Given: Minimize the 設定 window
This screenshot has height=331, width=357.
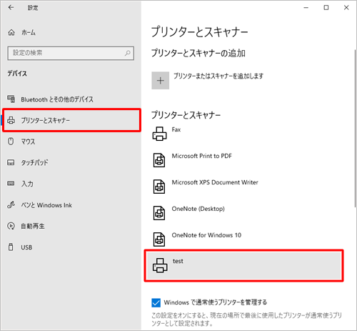Looking at the screenshot, I should click(x=306, y=8).
